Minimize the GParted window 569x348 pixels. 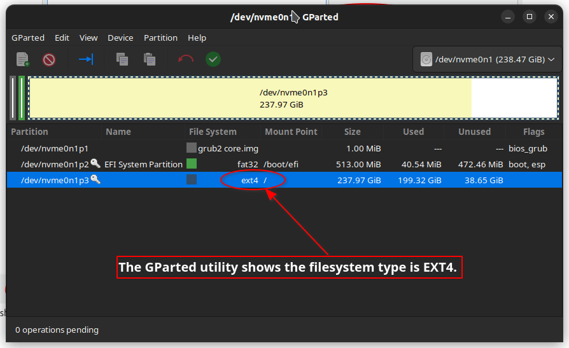[508, 17]
